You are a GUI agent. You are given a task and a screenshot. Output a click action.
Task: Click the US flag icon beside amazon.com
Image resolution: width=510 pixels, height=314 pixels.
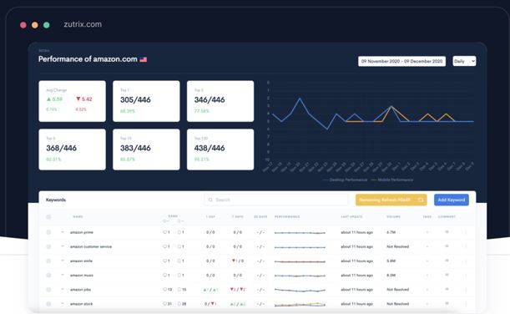[x=143, y=59]
